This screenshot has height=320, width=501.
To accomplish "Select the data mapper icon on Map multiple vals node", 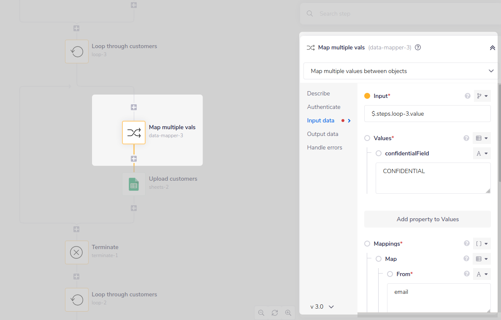I will pyautogui.click(x=133, y=132).
